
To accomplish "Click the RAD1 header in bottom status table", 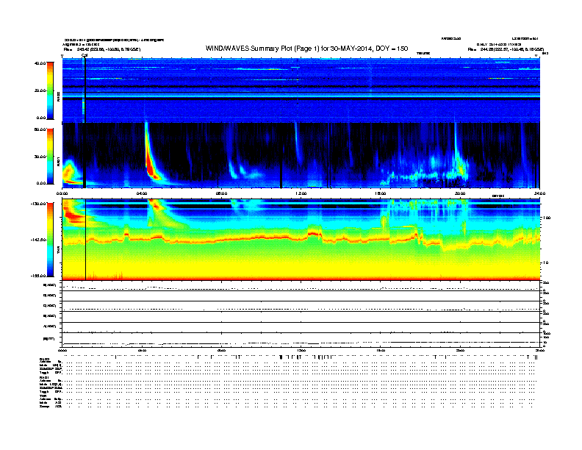I will [x=43, y=378].
